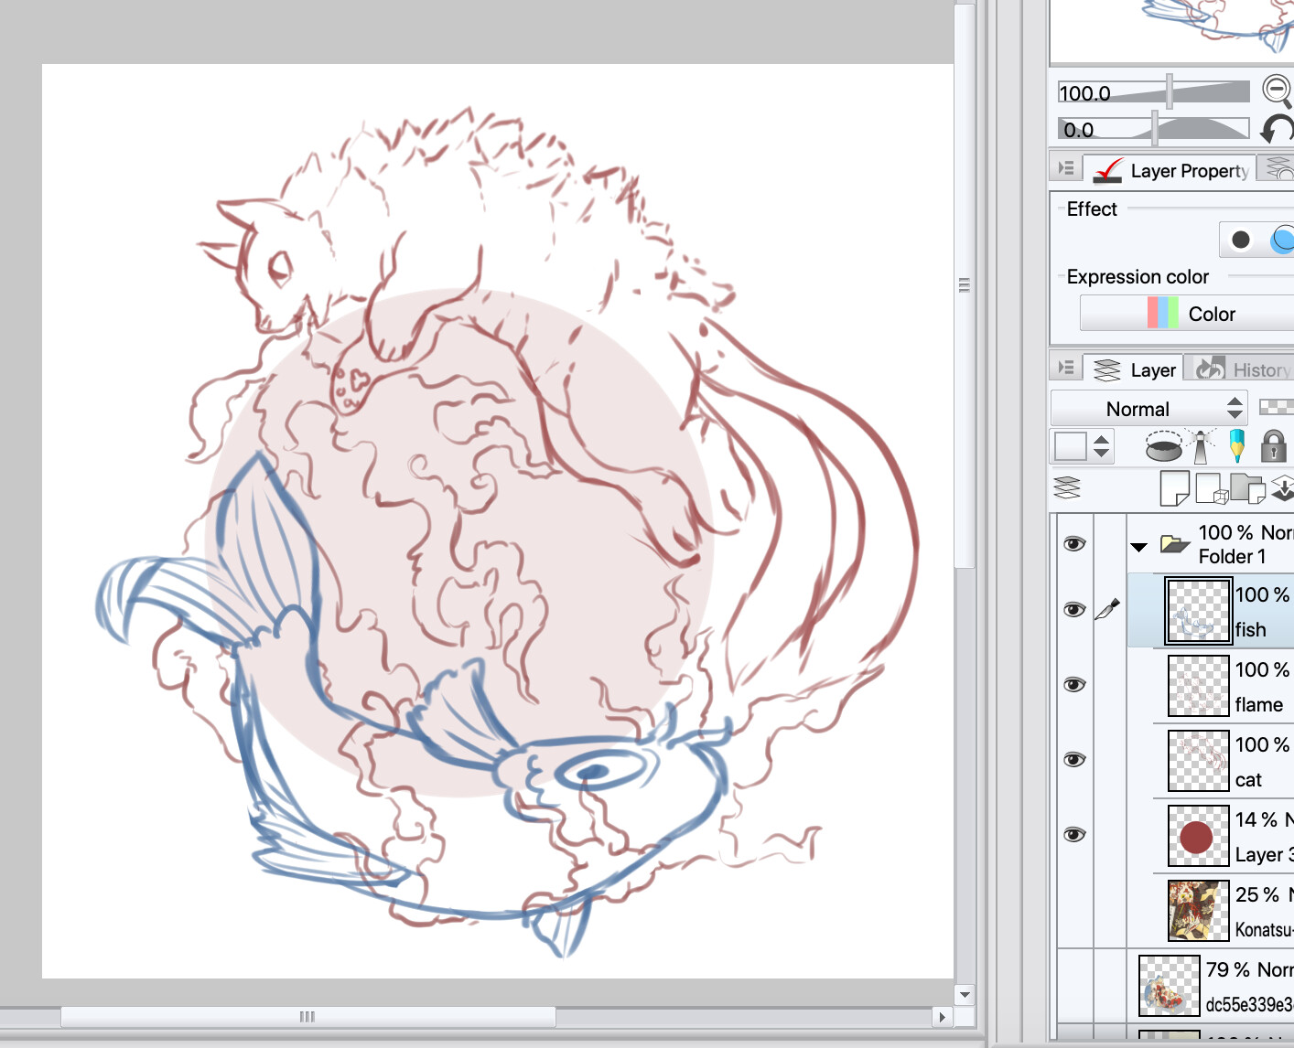Open the Layer Property panel menu
The width and height of the screenshot is (1294, 1048).
pyautogui.click(x=1066, y=168)
